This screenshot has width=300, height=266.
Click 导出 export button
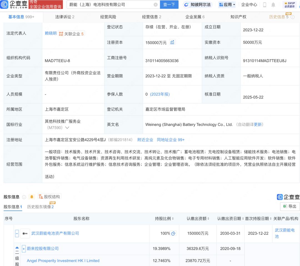[290, 206]
